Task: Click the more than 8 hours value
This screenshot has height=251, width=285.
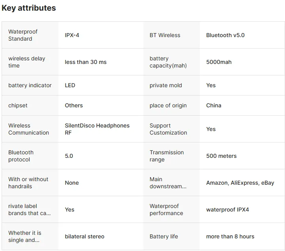Action: tap(230, 236)
